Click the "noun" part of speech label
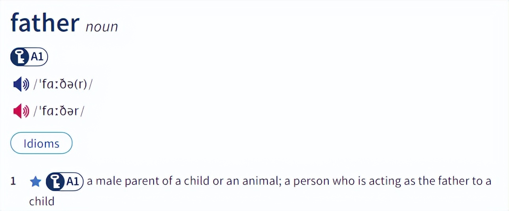509x211 pixels. (102, 27)
